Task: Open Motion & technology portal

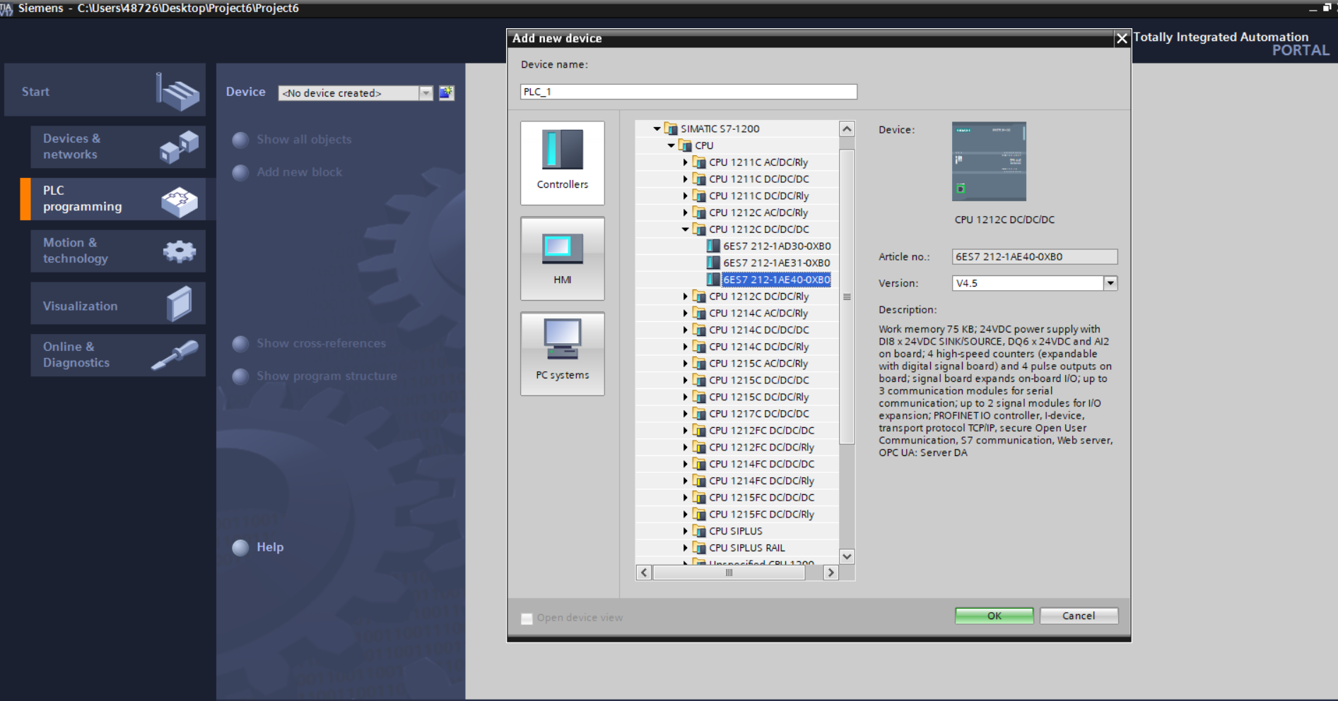Action: click(x=118, y=251)
